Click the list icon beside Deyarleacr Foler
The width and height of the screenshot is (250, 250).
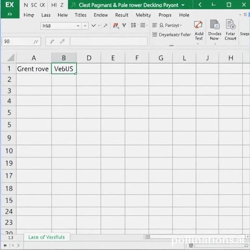click(155, 35)
